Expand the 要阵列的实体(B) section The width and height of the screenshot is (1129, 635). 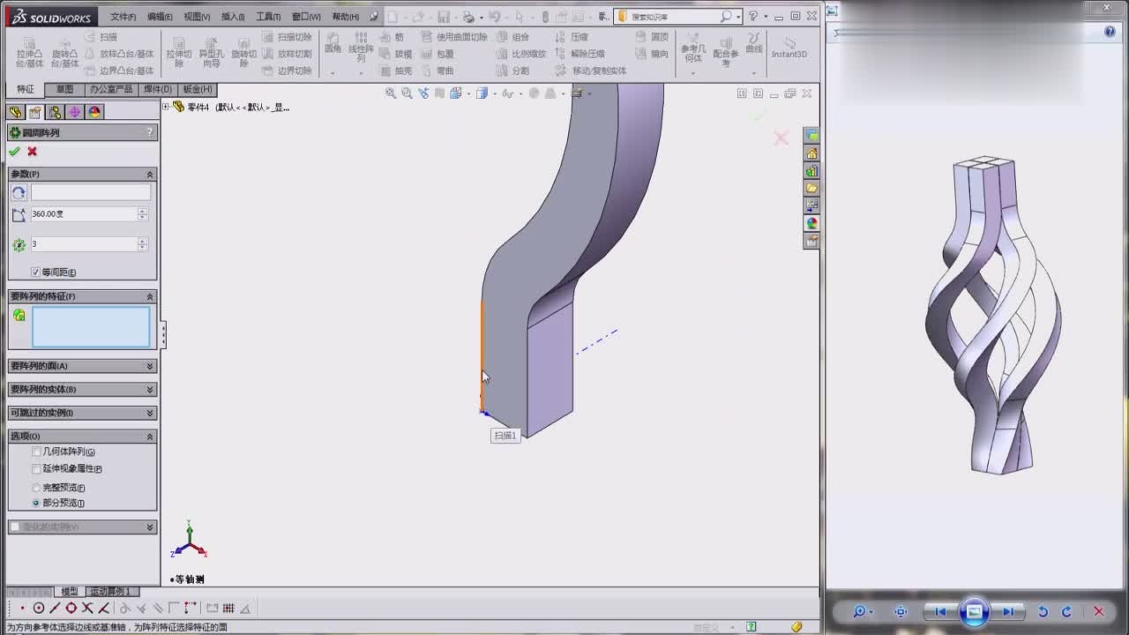(150, 389)
